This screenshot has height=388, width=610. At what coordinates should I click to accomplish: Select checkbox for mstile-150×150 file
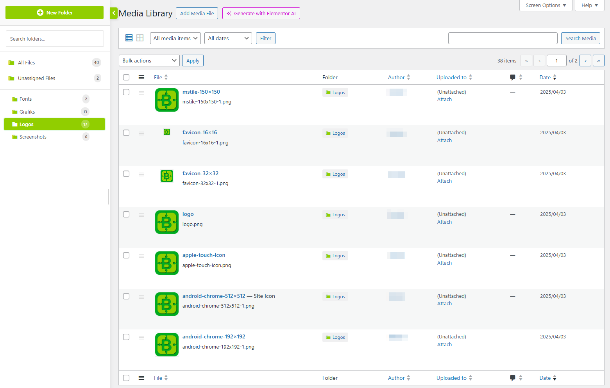126,92
